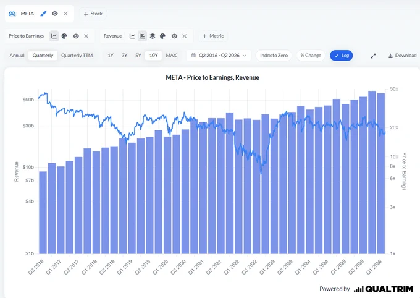Enable Index to Zero option

[x=274, y=56]
